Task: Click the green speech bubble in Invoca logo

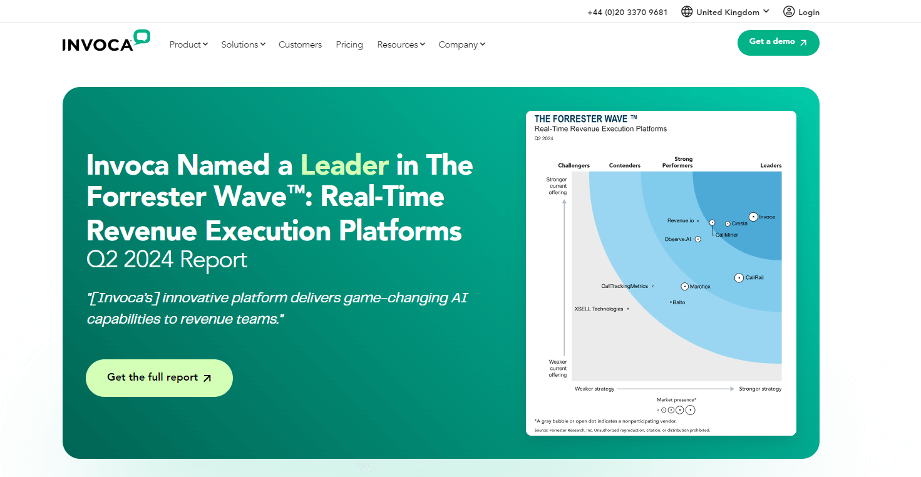Action: tap(142, 37)
